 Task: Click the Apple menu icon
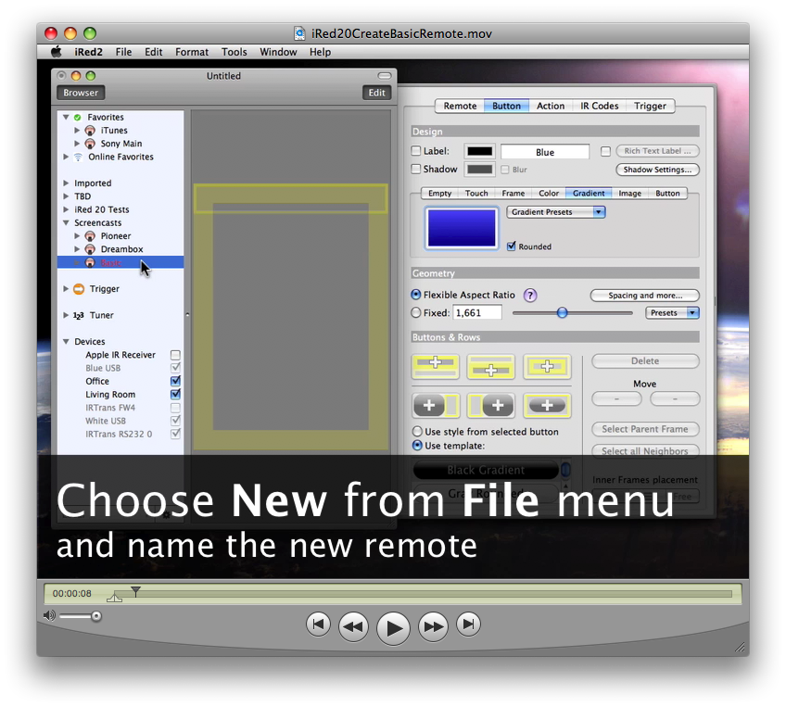[x=57, y=52]
